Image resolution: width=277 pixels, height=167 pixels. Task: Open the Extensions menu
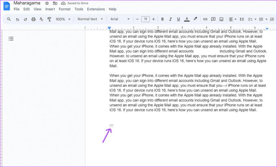[96, 9]
